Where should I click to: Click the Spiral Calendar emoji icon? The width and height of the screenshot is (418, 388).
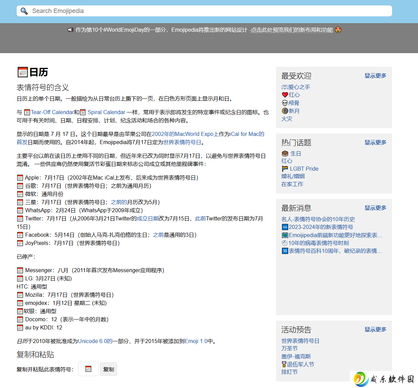[x=83, y=112]
